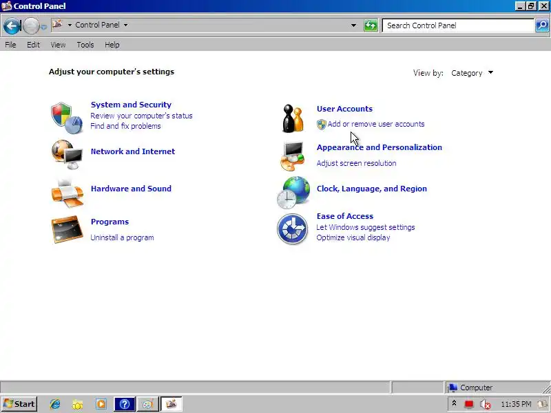Click the Search magnifier button
Viewport: 551px width, 413px height.
click(542, 25)
